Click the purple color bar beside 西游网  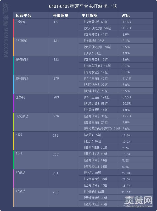[x=14, y=103]
